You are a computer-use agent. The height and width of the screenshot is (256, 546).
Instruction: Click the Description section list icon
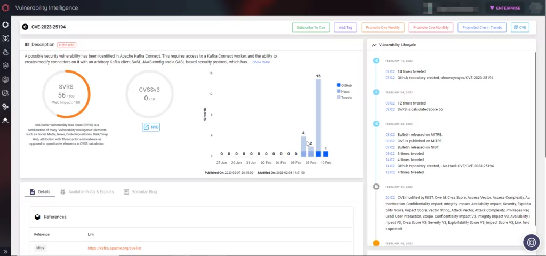pyautogui.click(x=27, y=45)
